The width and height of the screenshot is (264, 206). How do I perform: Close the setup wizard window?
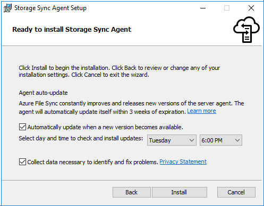coord(251,8)
